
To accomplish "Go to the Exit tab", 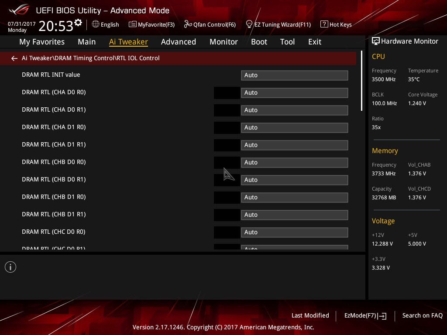I will (315, 42).
